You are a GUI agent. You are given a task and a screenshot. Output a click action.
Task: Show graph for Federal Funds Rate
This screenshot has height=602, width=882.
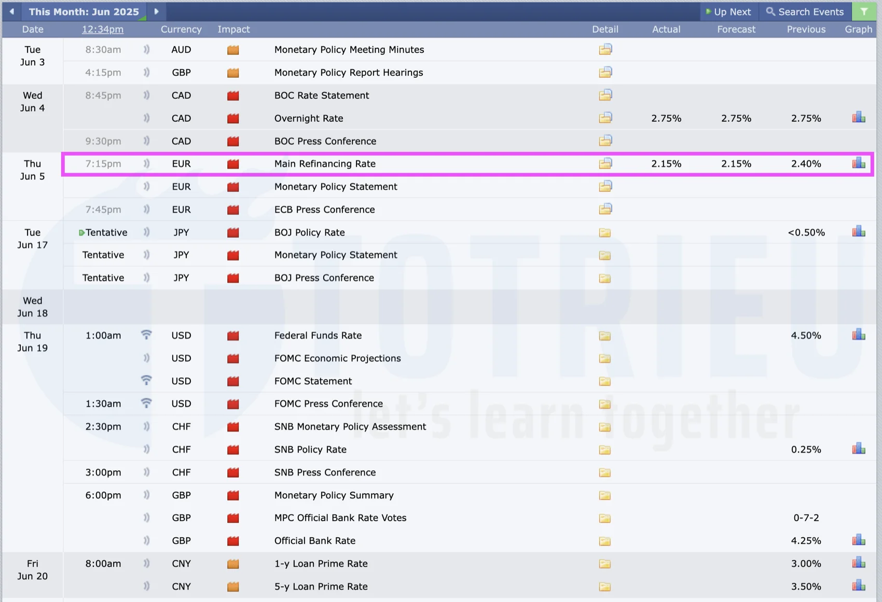point(858,335)
